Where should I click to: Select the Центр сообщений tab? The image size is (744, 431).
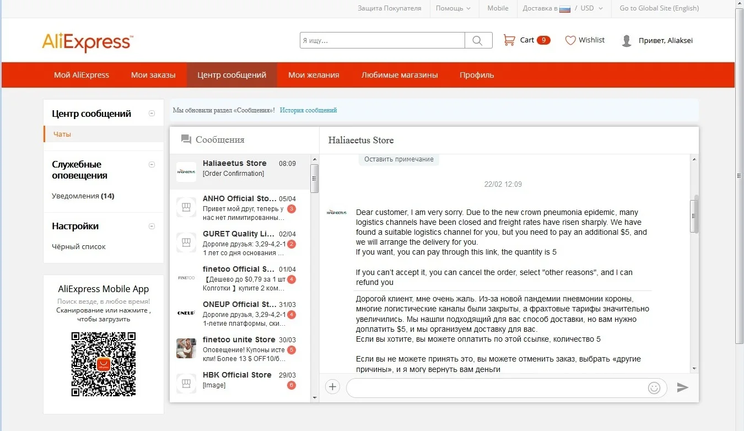[232, 75]
